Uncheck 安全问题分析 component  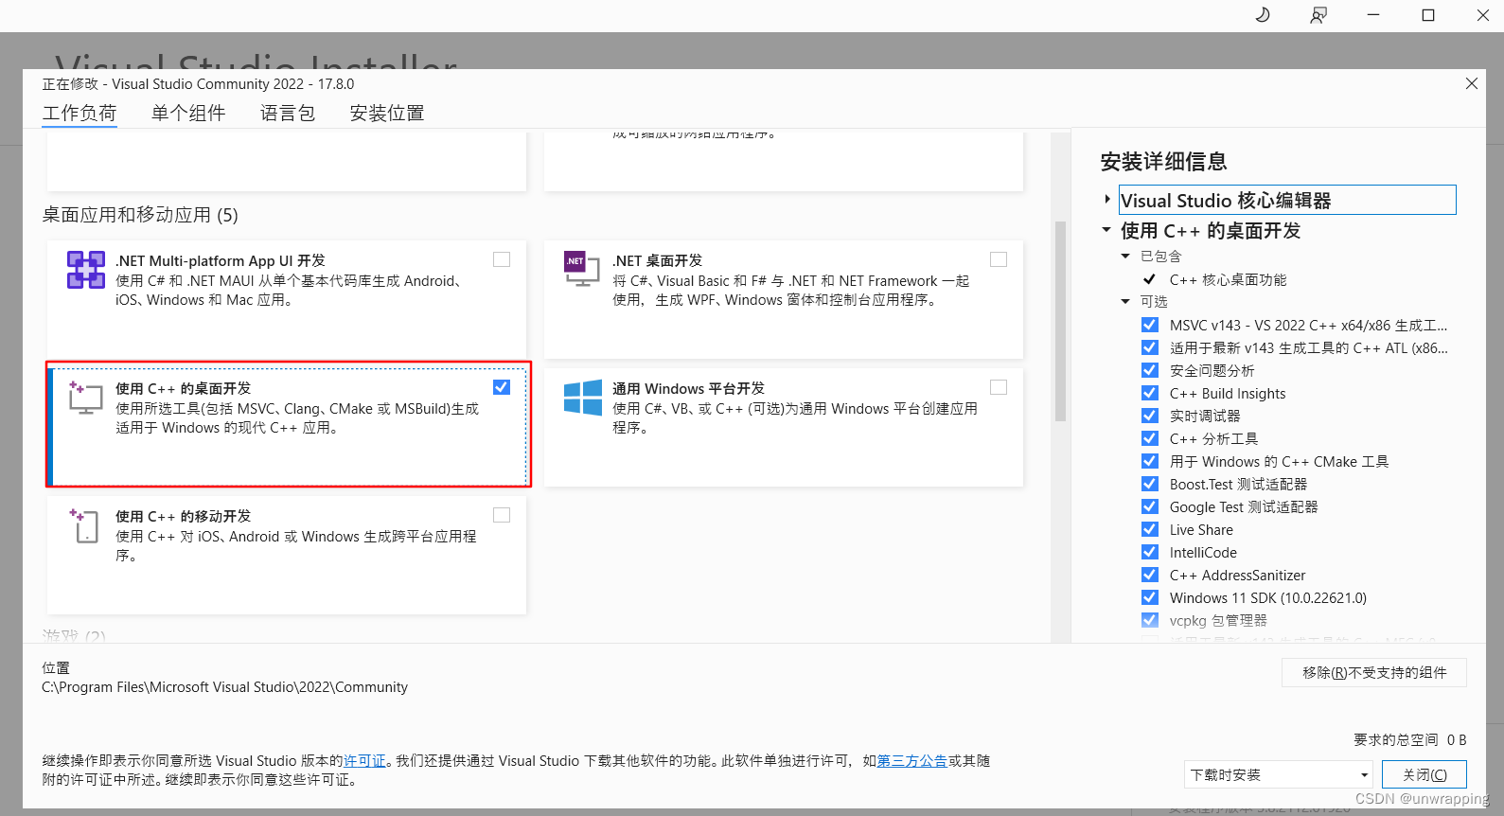[x=1150, y=370]
